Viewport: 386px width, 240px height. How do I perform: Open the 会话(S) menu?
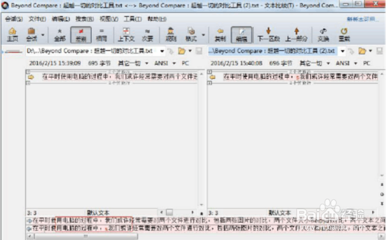coord(14,19)
